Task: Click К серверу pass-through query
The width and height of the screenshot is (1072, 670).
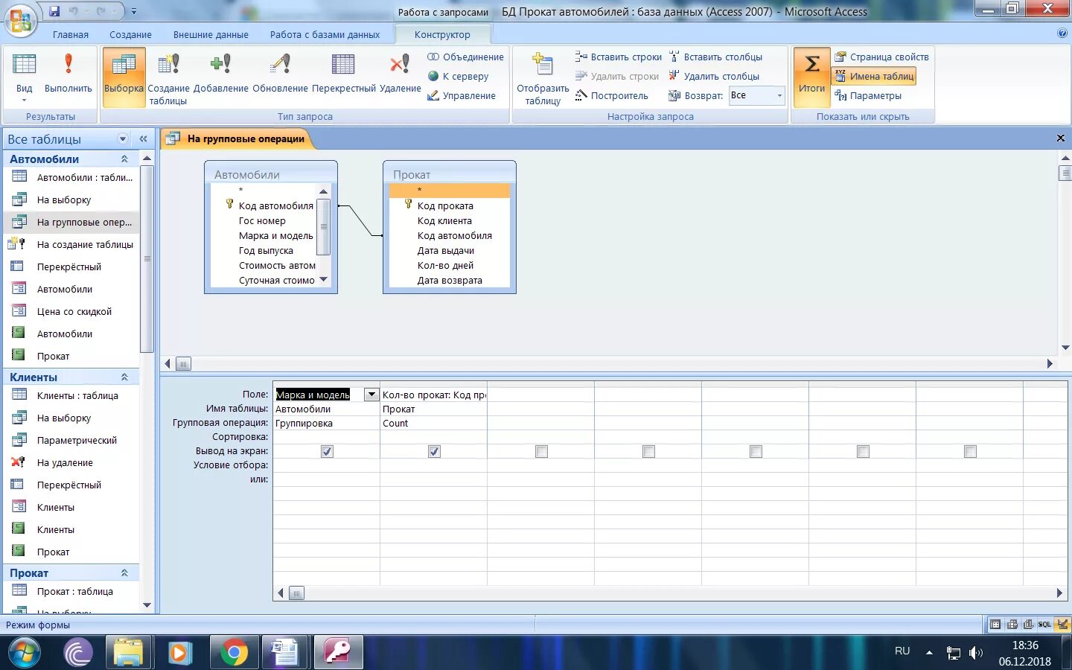Action: coord(458,76)
